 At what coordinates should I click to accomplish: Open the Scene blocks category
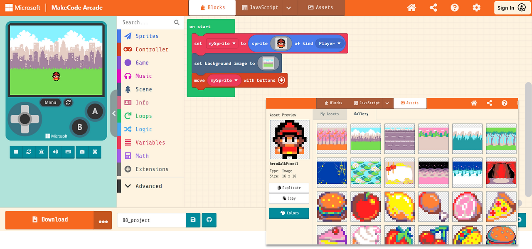coord(143,89)
